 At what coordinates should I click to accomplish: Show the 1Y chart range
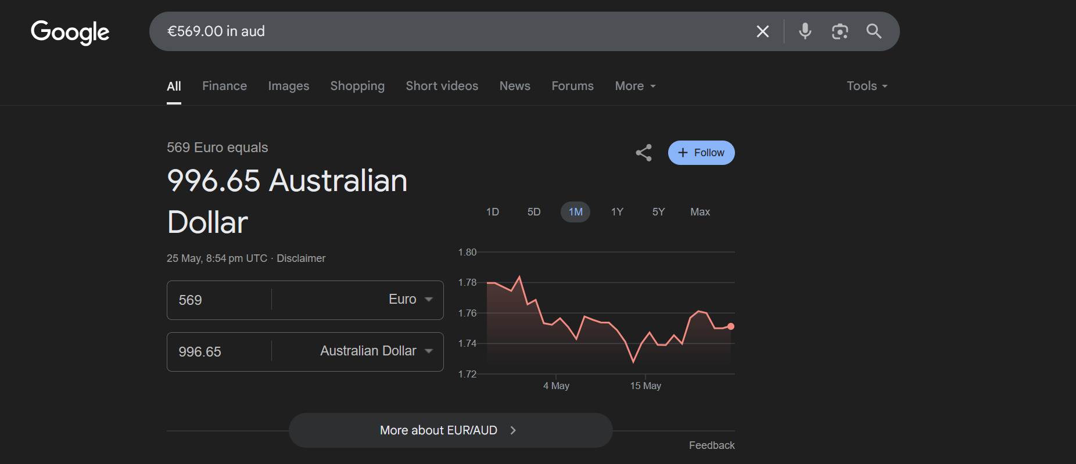tap(616, 212)
